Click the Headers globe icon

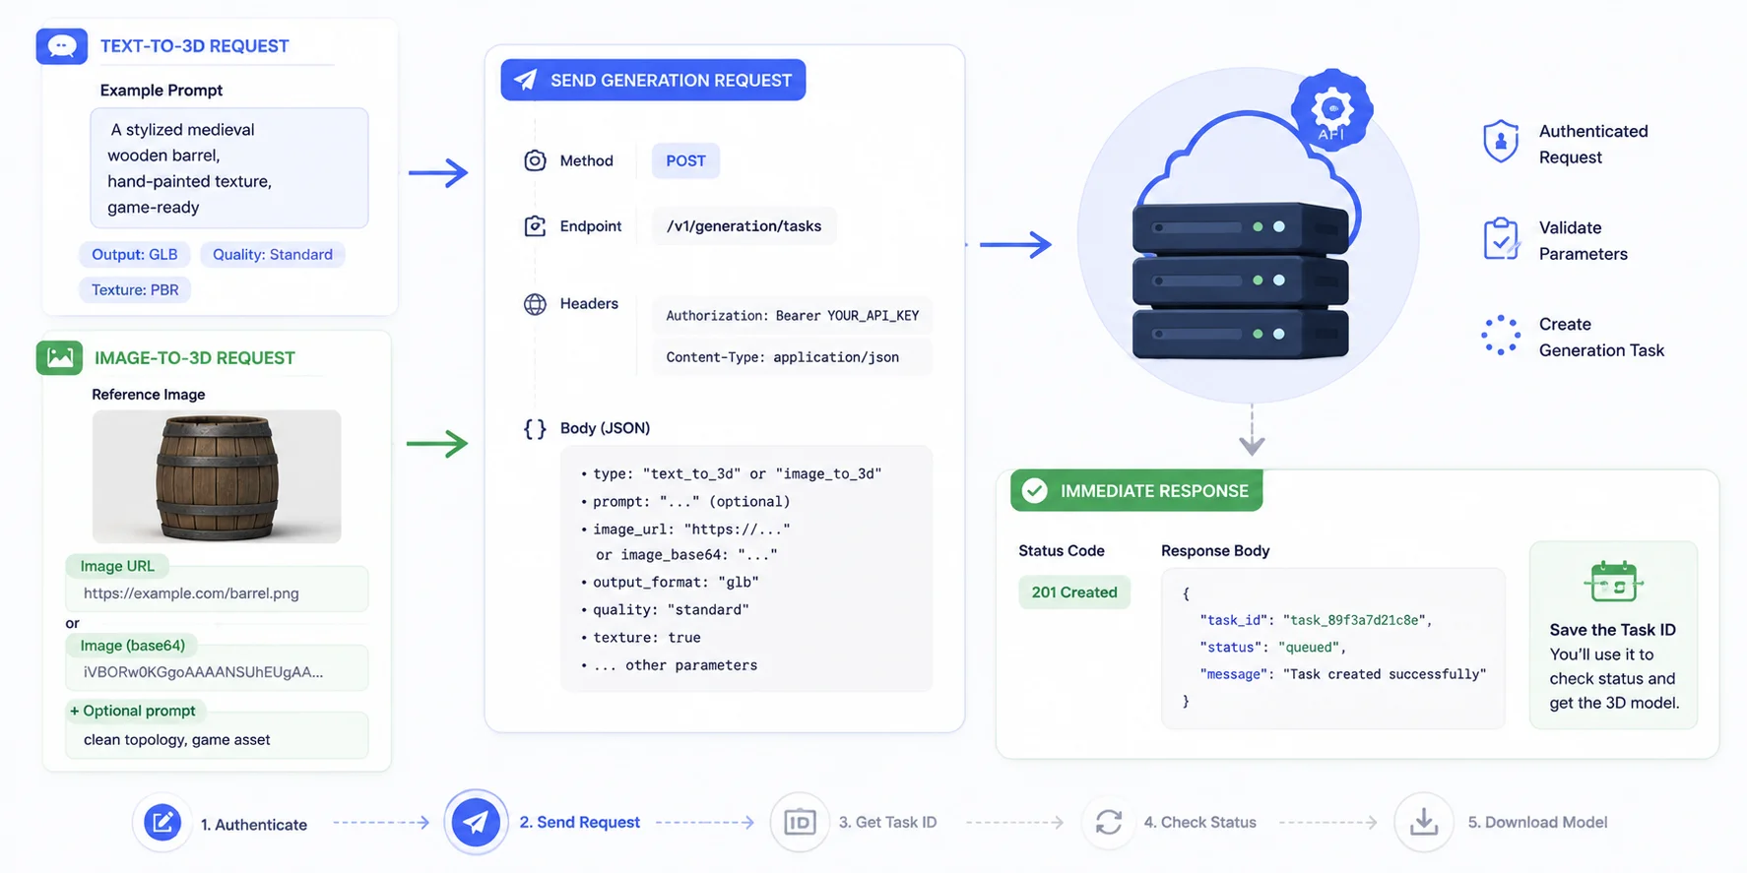coord(535,304)
